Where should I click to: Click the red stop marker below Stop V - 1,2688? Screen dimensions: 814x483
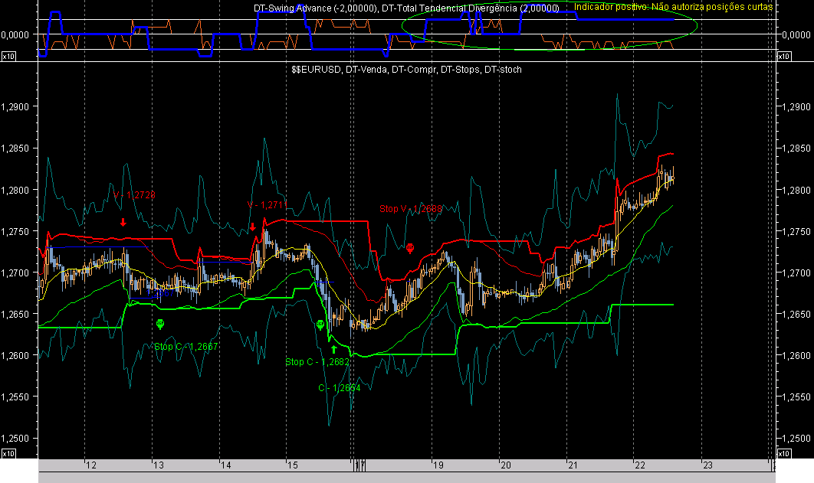(x=410, y=247)
